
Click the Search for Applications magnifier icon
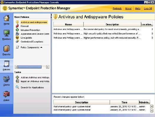(x=17, y=87)
